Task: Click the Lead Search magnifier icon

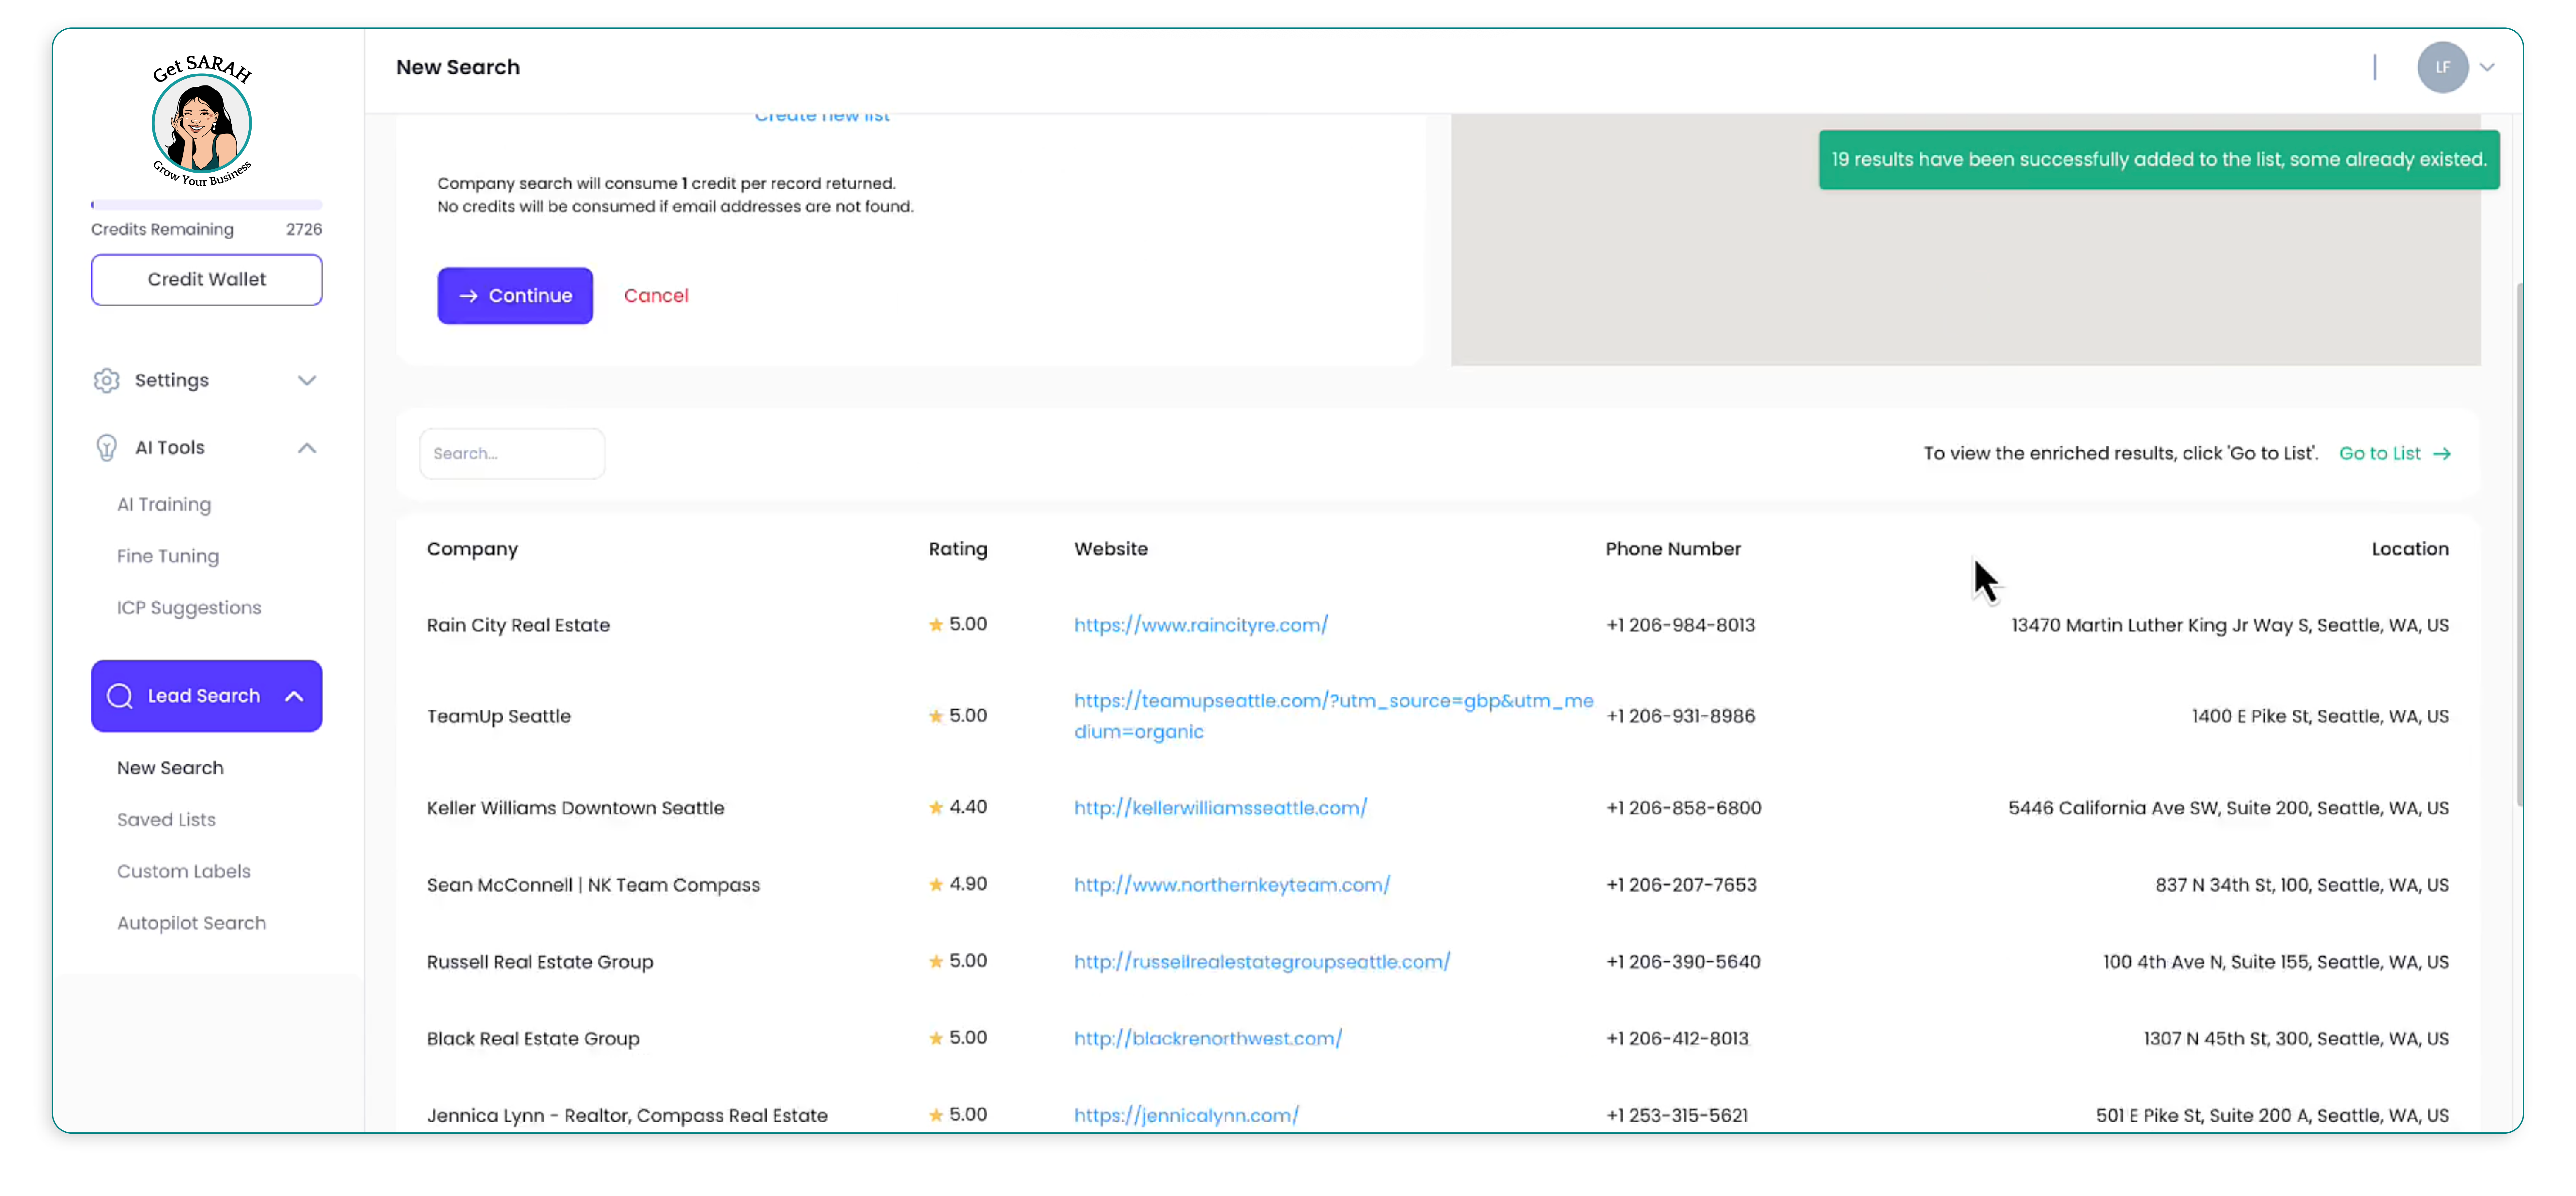Action: click(x=120, y=696)
